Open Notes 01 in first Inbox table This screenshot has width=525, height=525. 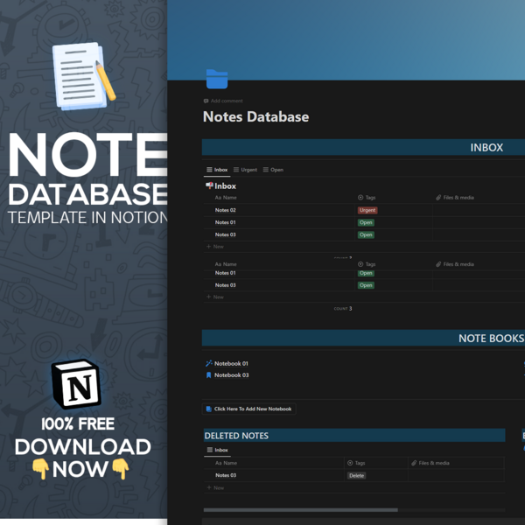click(226, 222)
